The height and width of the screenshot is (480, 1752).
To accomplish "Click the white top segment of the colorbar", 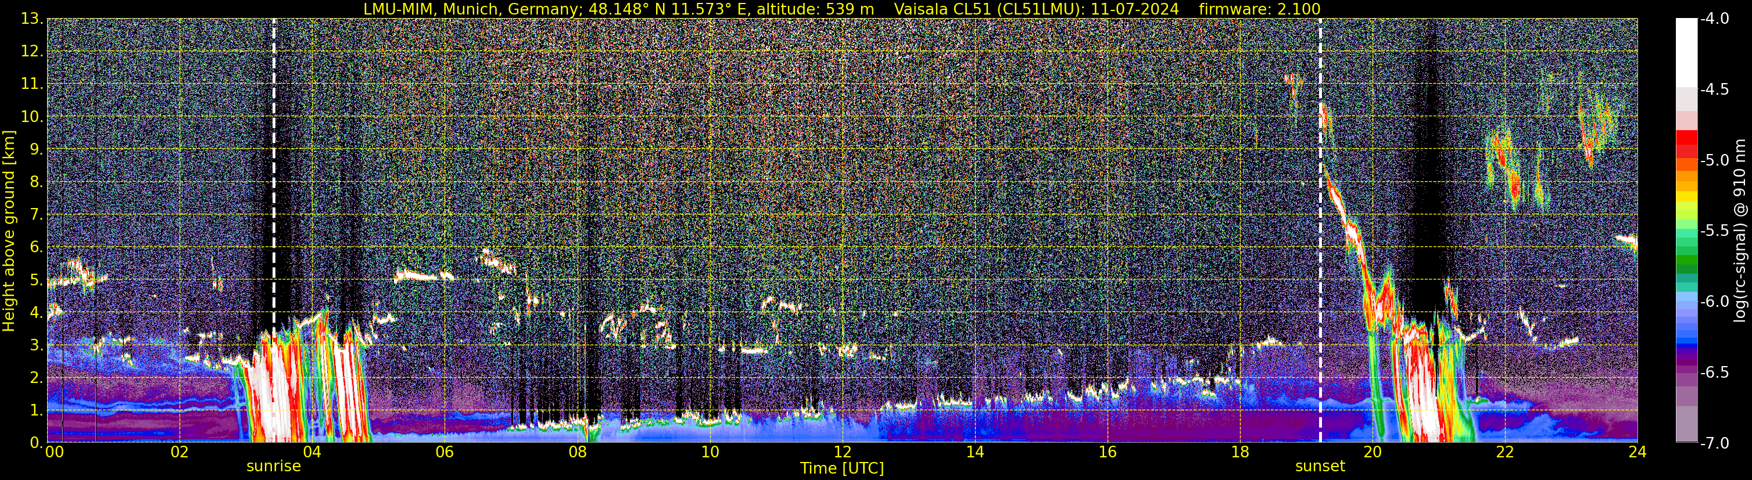I will click(1687, 53).
